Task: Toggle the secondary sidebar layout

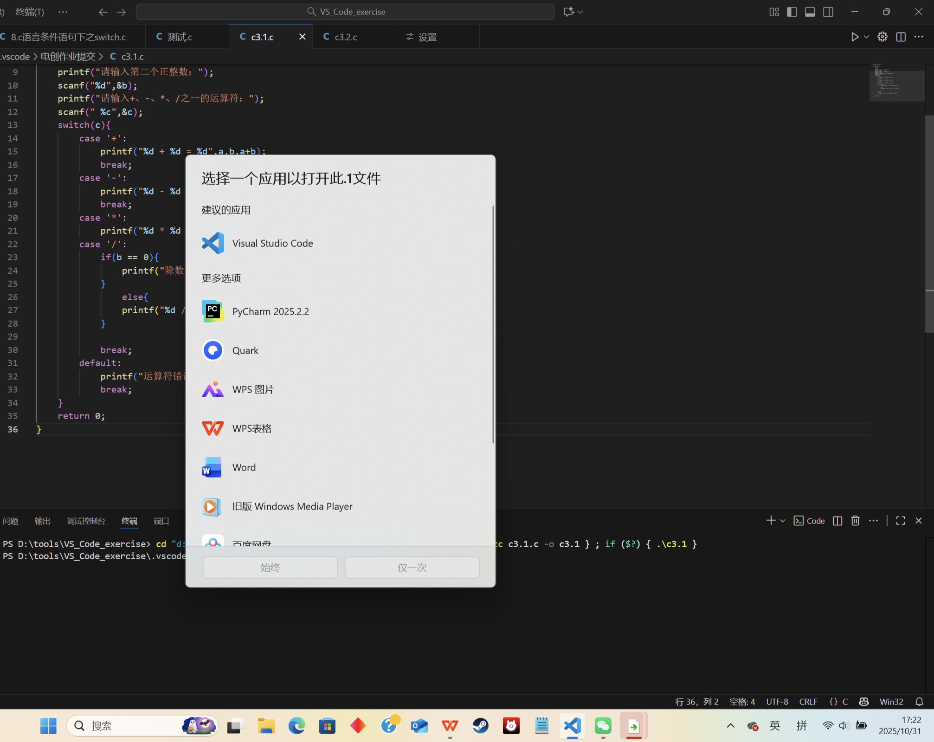Action: 828,12
